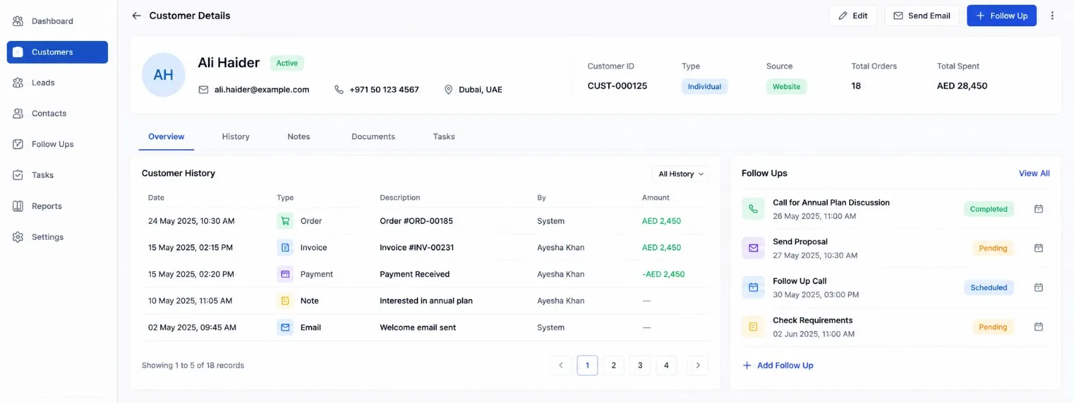Go to Dashboard in the sidebar
Screen dimensions: 1074x403
[x=57, y=21]
